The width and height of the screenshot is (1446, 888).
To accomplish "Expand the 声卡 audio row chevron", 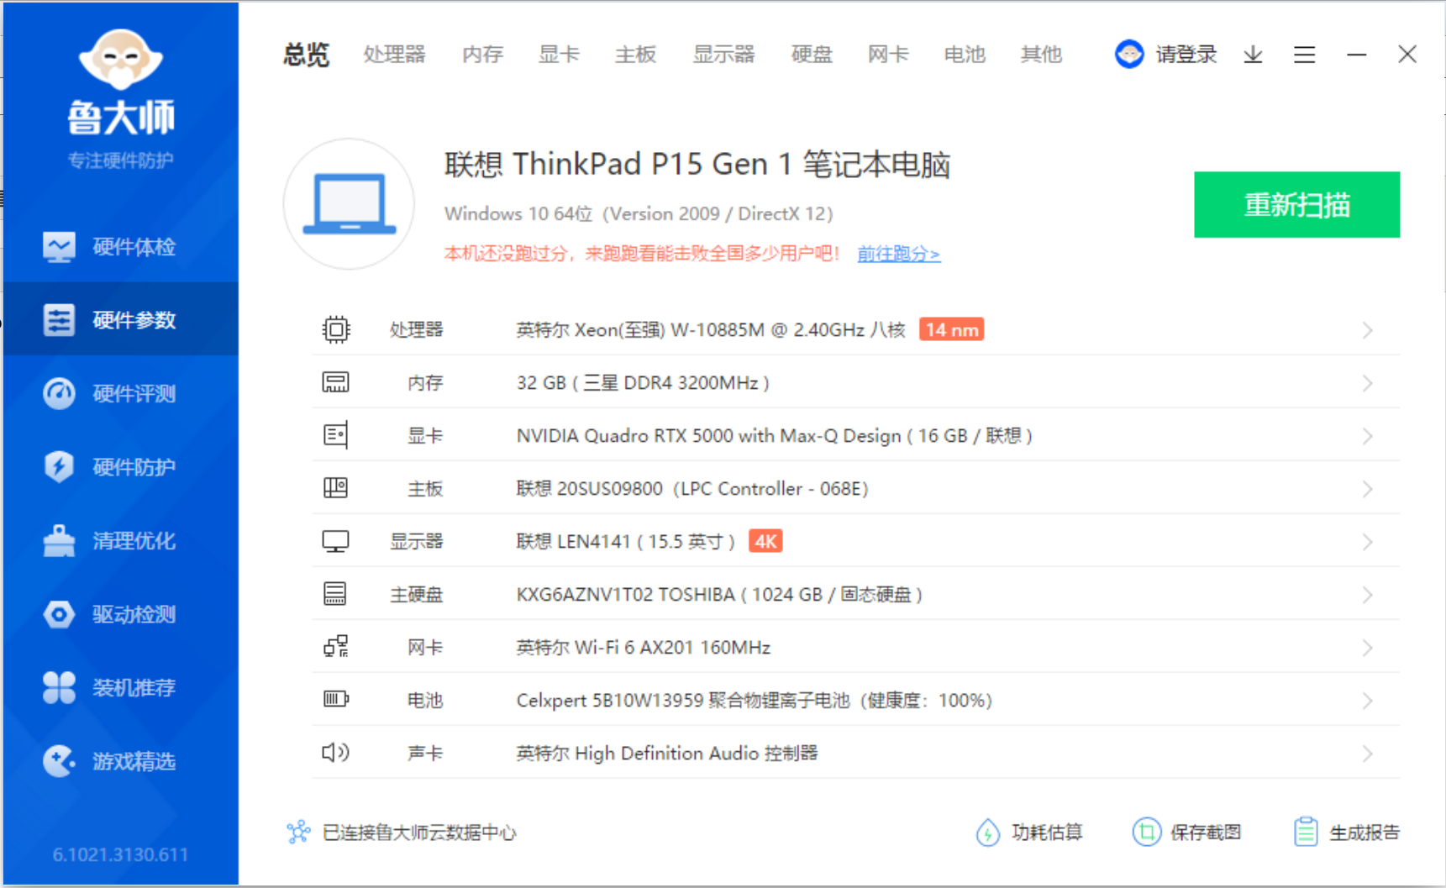I will pyautogui.click(x=1368, y=754).
